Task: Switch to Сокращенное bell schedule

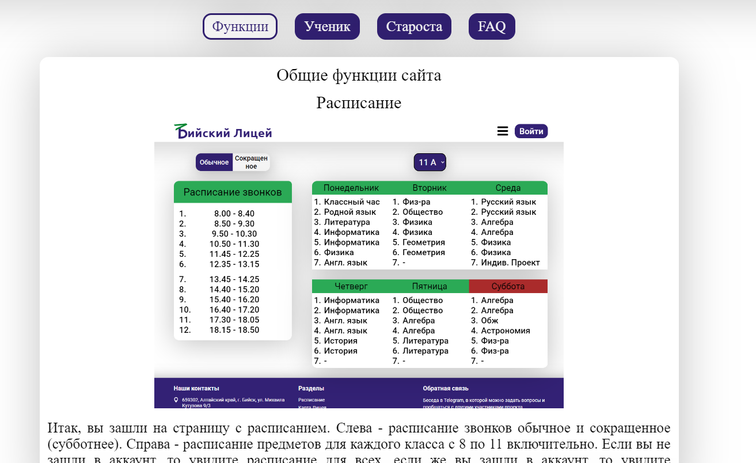Action: coord(251,162)
